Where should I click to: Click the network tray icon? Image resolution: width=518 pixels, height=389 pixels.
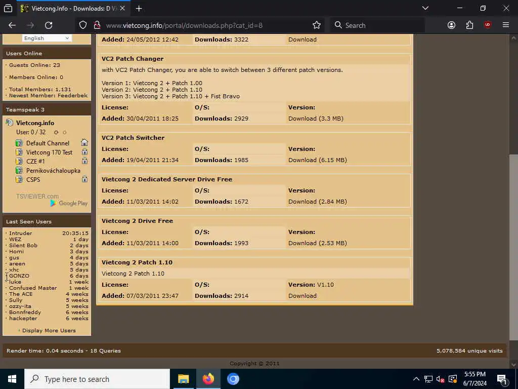pos(428,379)
